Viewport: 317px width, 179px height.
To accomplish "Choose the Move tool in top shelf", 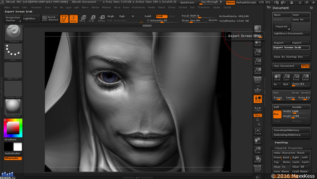I will [x=82, y=19].
